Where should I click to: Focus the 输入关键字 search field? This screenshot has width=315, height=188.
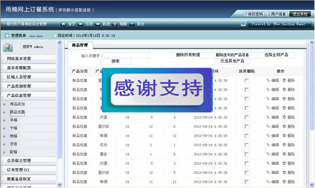127,56
